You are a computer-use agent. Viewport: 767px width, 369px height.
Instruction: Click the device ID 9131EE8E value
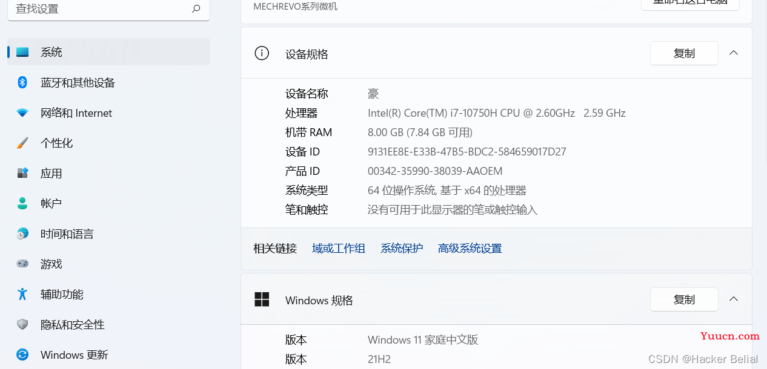[x=467, y=152]
